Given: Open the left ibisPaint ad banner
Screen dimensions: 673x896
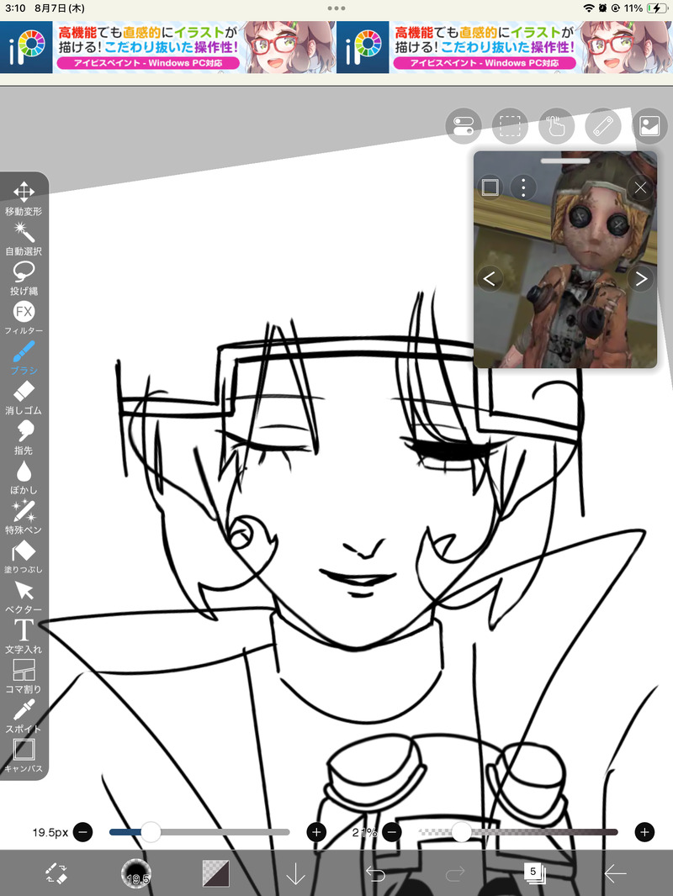Looking at the screenshot, I should (x=168, y=47).
